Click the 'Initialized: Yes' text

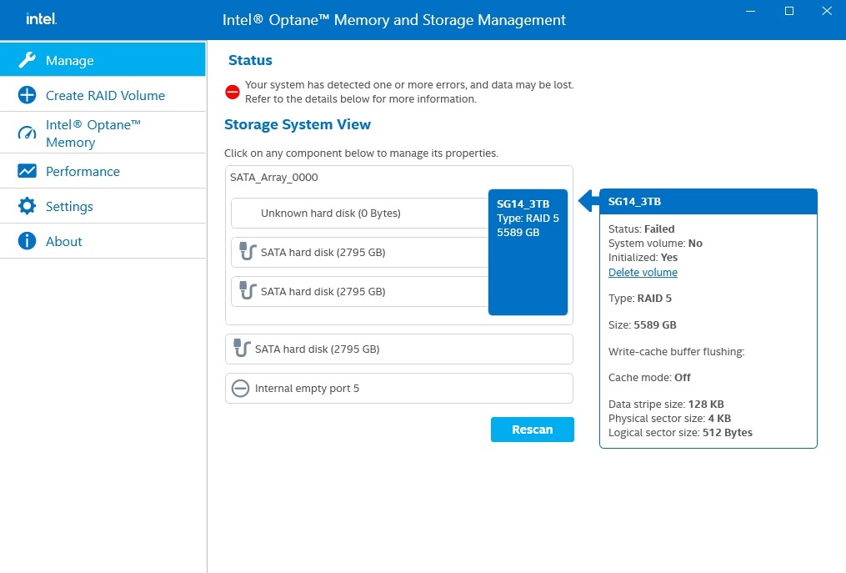point(643,257)
